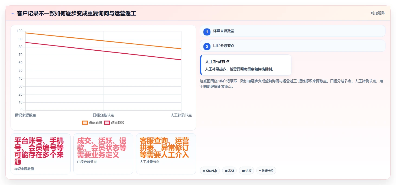Click the numbered badge 2 in the list
396x185 pixels.
[x=207, y=47]
